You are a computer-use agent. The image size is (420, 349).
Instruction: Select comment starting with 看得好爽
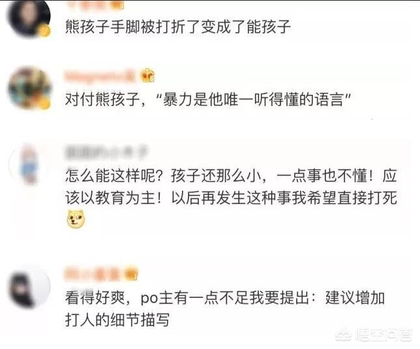click(225, 308)
